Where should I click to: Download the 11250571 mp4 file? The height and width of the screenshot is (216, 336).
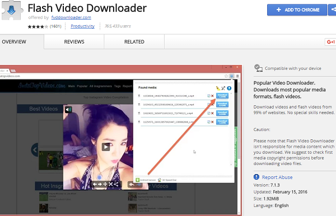coord(222,122)
